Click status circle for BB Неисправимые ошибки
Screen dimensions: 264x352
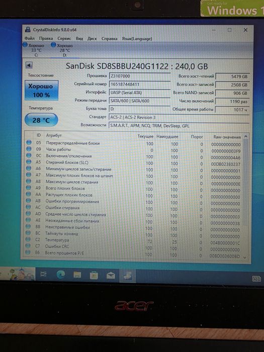pyautogui.click(x=28, y=226)
